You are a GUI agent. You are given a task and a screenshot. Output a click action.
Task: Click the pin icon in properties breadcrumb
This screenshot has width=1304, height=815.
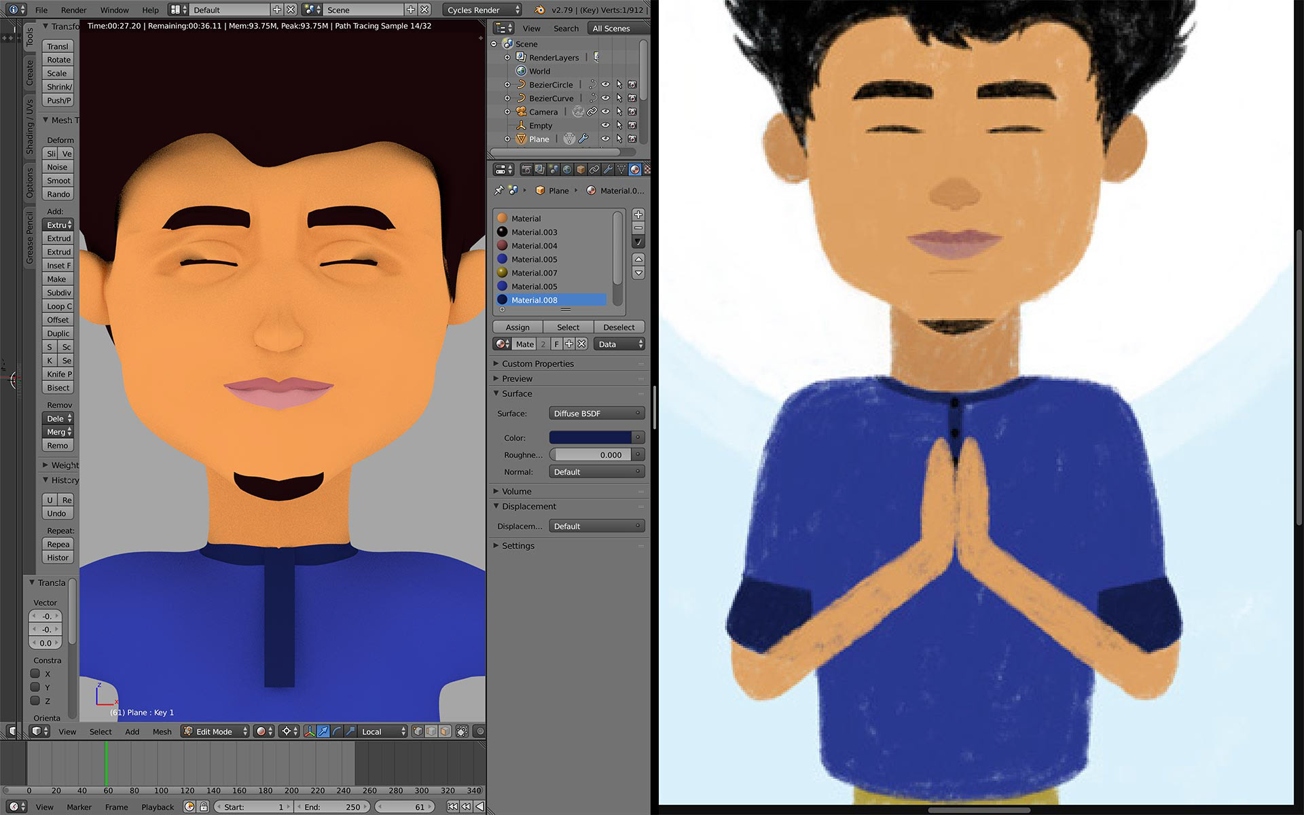point(499,191)
